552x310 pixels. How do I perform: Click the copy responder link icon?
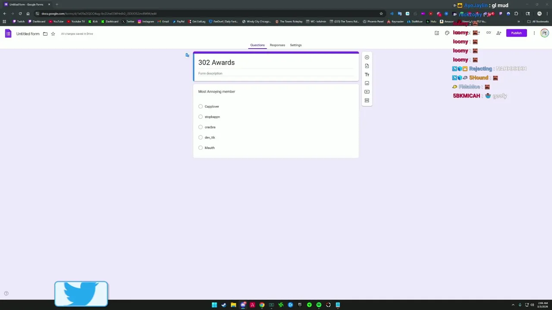489,33
